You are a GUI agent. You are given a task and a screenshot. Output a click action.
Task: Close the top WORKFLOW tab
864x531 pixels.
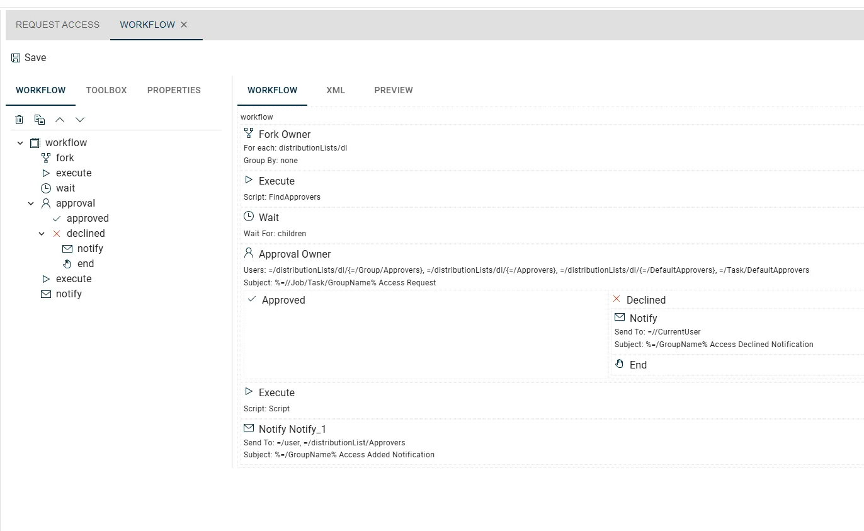coord(184,25)
